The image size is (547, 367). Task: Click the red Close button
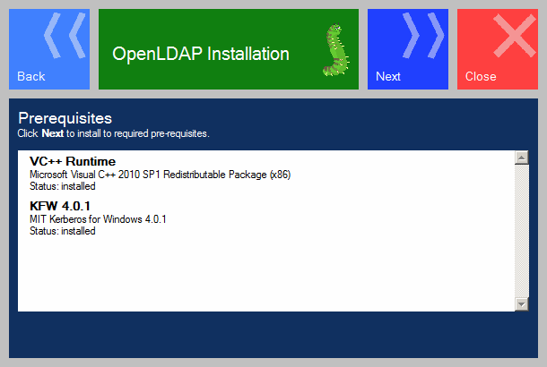[498, 49]
